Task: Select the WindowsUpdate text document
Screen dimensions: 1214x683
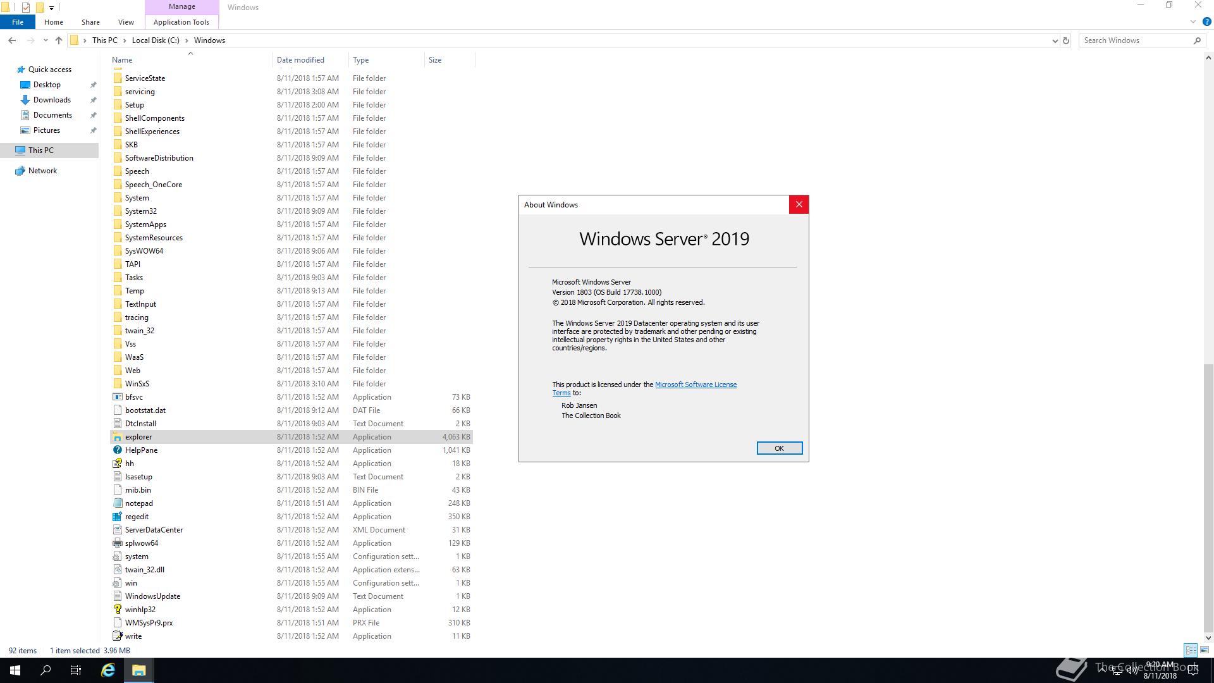Action: click(291, 596)
